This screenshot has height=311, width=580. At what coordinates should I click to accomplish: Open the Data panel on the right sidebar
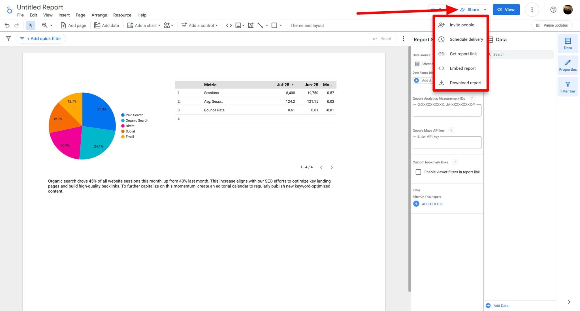point(568,43)
